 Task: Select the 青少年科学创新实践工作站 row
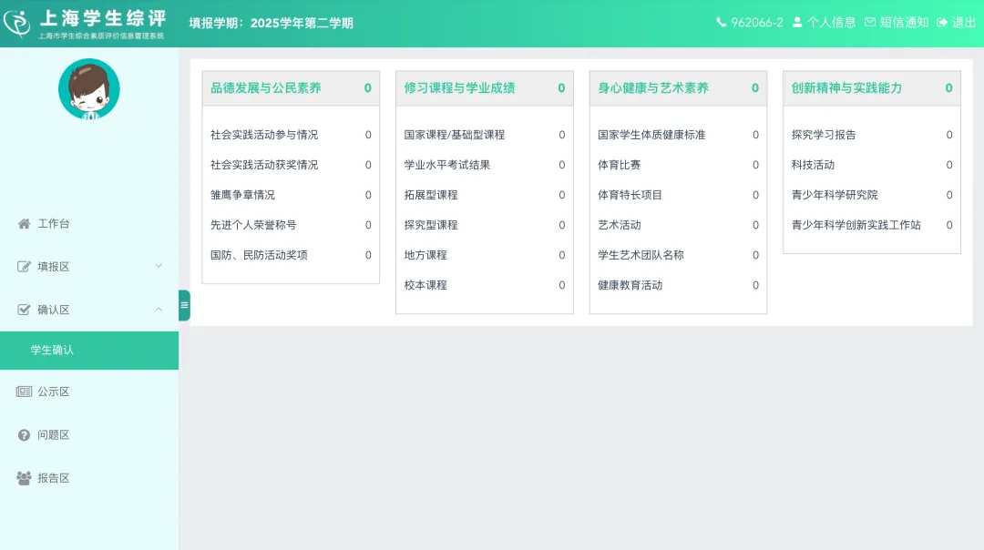click(x=872, y=225)
